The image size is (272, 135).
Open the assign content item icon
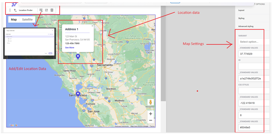pos(41,10)
